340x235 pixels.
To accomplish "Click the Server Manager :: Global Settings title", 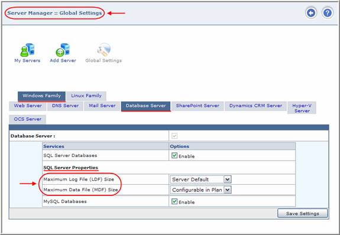I will coord(54,13).
